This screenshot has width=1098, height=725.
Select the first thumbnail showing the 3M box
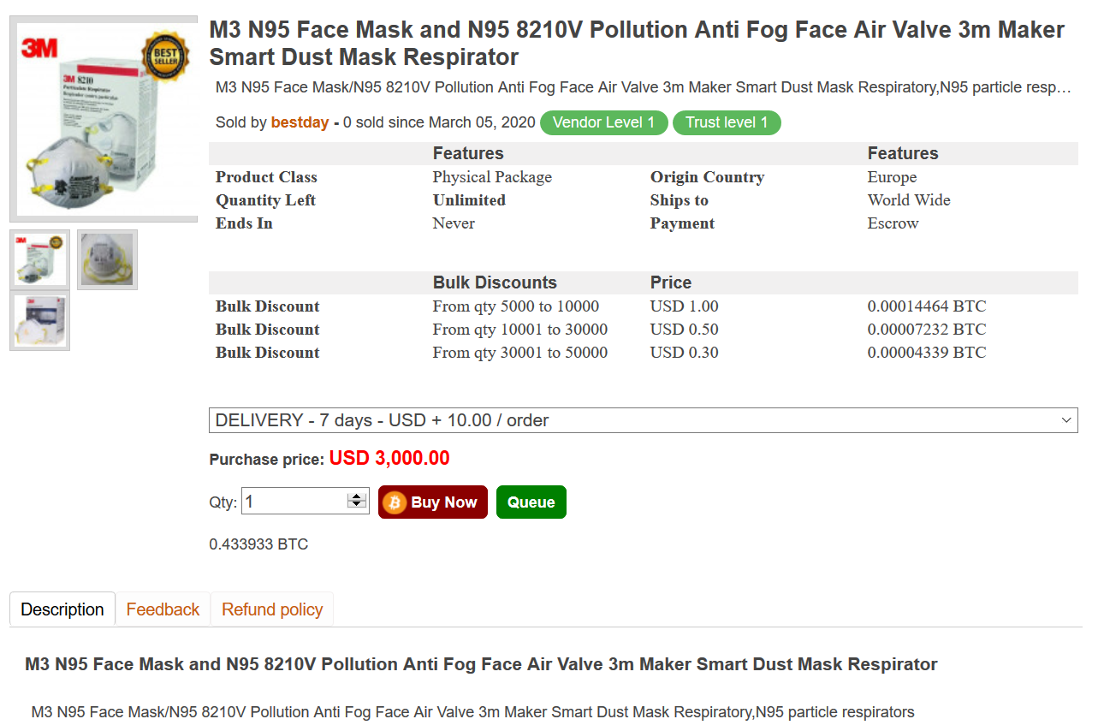coord(39,259)
